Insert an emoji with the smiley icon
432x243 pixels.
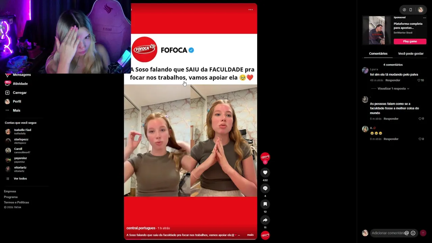pos(413,233)
